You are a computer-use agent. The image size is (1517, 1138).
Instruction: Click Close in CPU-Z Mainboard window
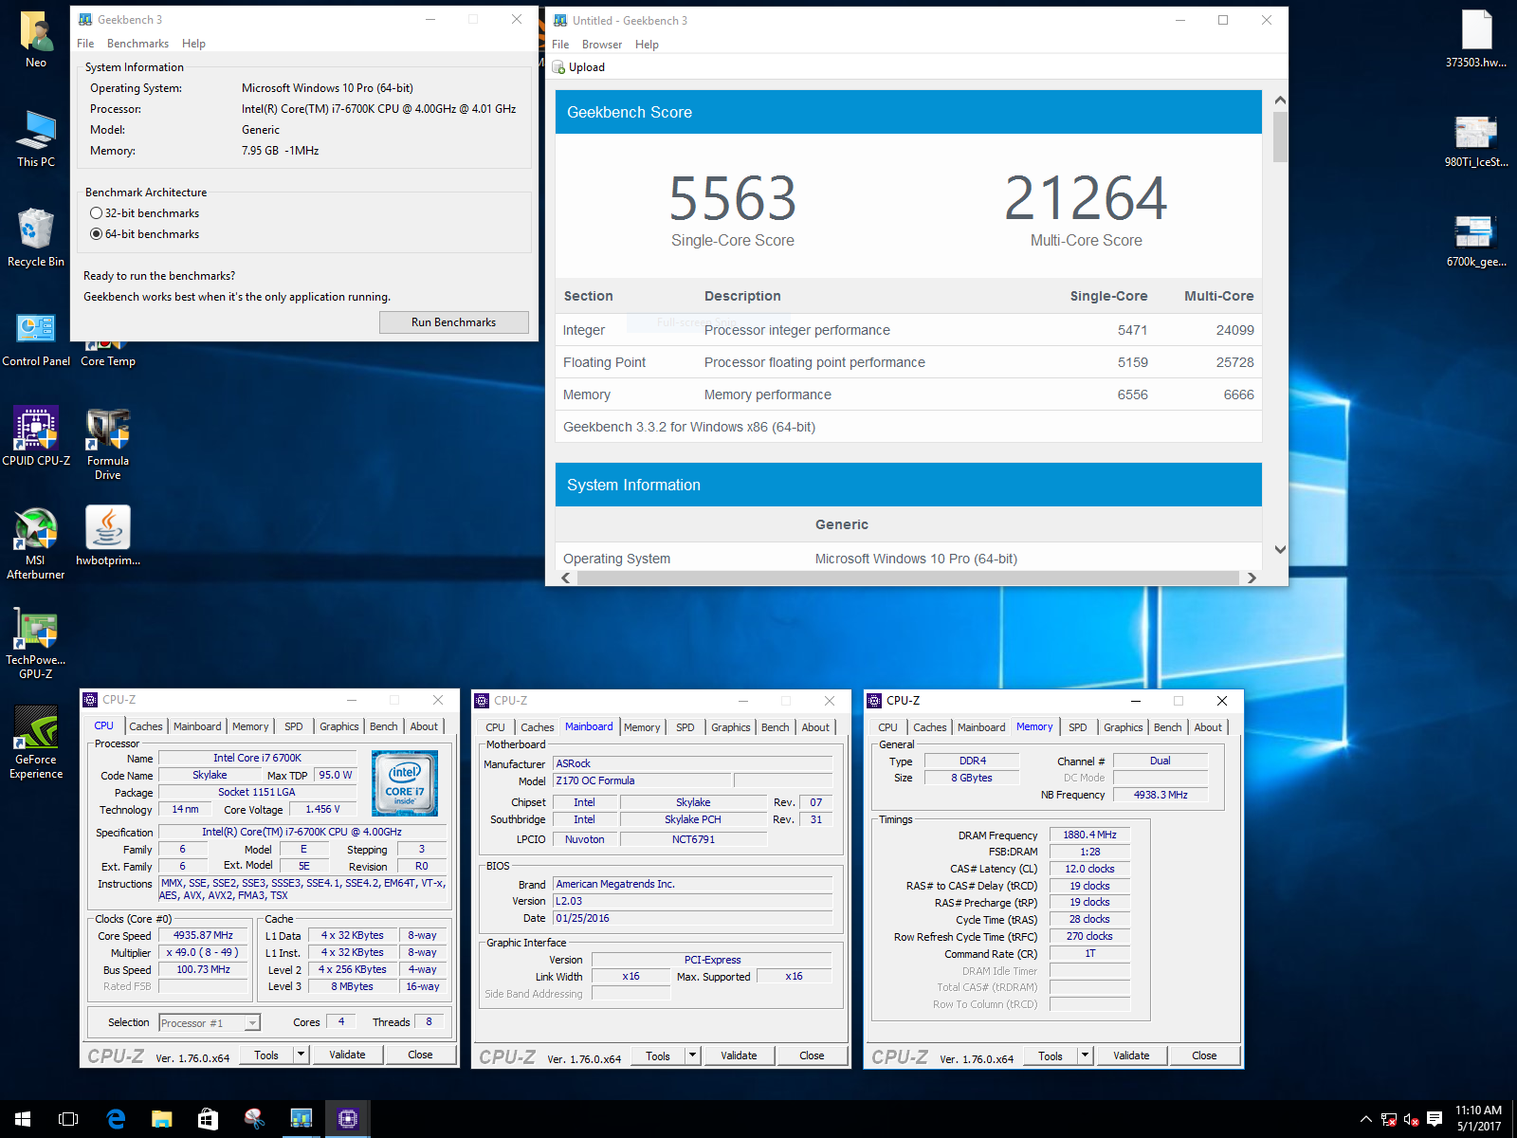click(x=812, y=1055)
